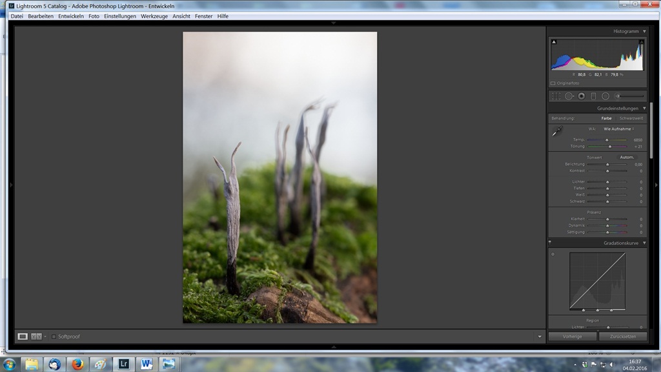Tick the Originalfoto checkbox

click(553, 83)
